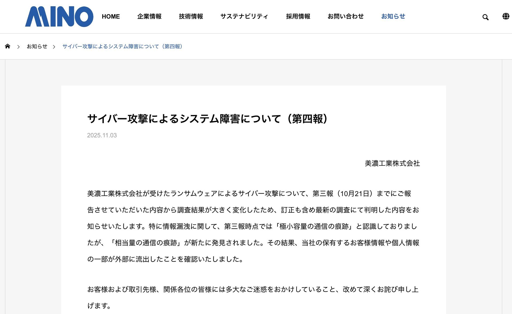Click the paragraph mentioning 第三報（10月21日）

click(253, 226)
